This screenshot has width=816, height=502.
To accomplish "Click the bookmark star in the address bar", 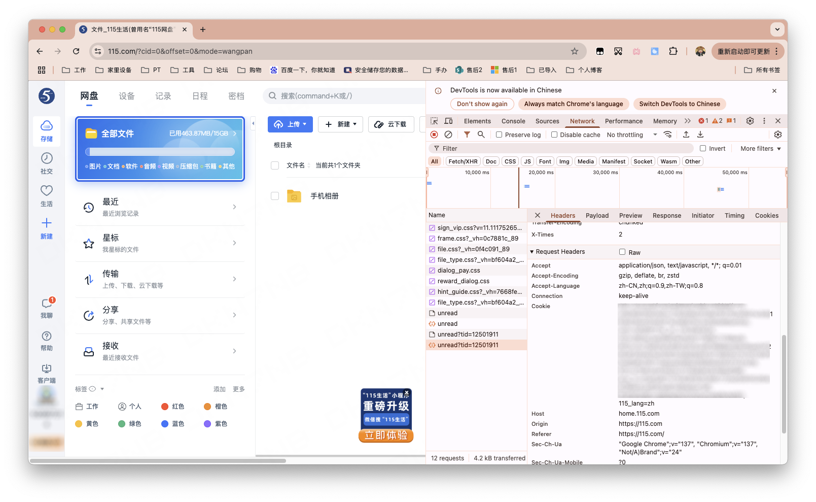I will [574, 51].
